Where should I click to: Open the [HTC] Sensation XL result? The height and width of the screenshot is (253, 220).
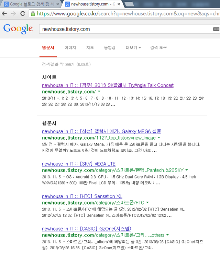[x=82, y=196]
